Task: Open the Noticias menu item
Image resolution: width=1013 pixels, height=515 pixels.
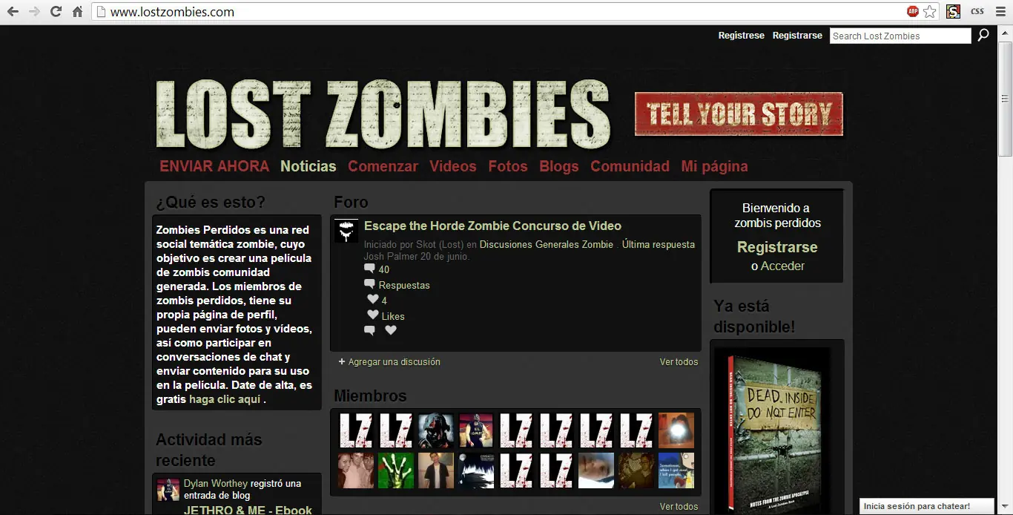Action: click(x=308, y=166)
